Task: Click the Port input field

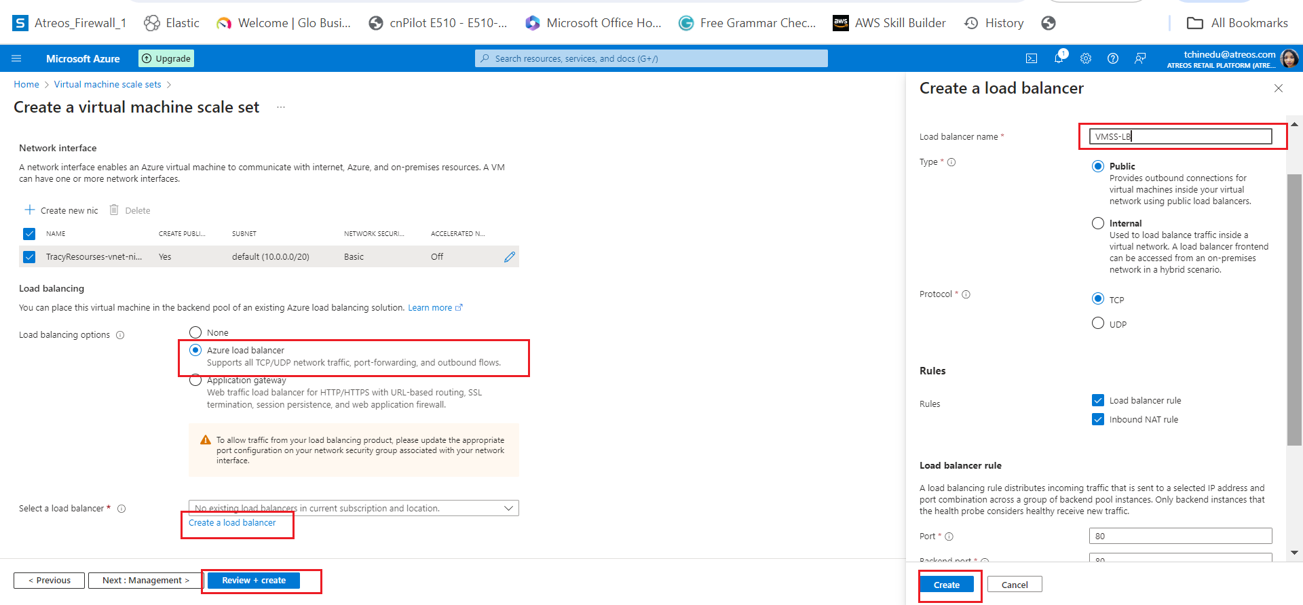Action: click(x=1181, y=536)
